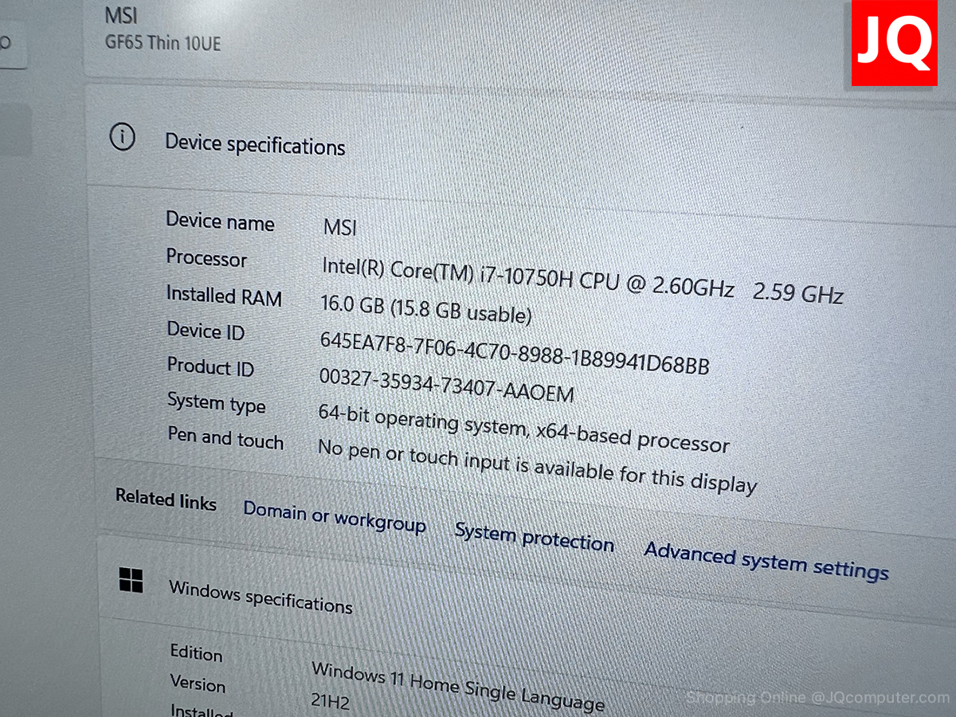The image size is (956, 717).
Task: Click the Device specifications section header
Action: (255, 145)
